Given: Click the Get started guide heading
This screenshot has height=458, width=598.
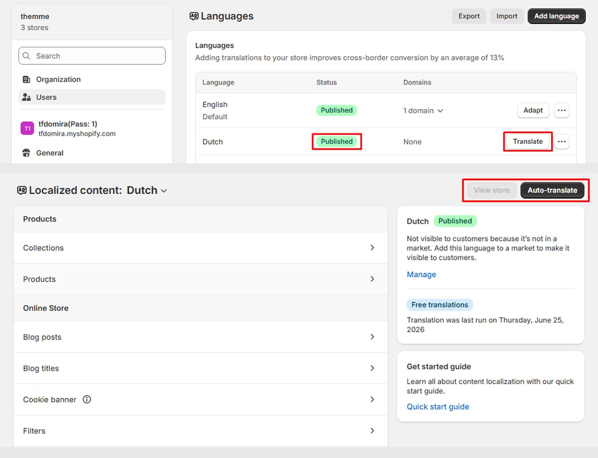Looking at the screenshot, I should pyautogui.click(x=439, y=366).
